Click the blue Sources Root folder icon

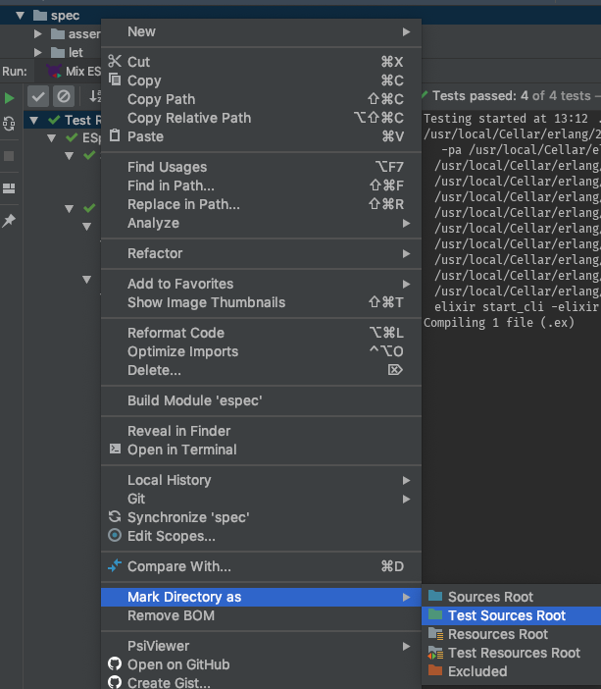(435, 596)
